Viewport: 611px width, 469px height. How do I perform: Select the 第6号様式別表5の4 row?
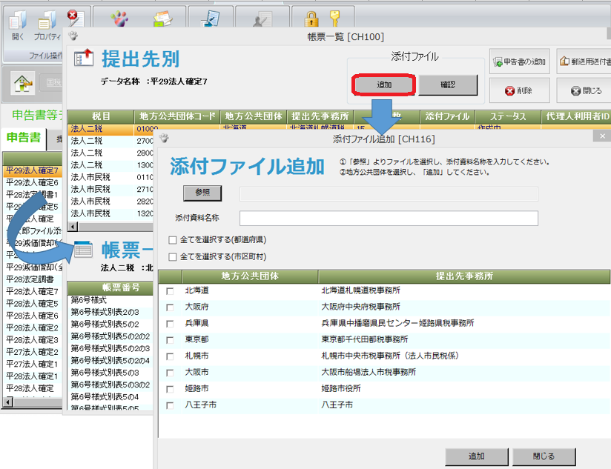(110, 396)
